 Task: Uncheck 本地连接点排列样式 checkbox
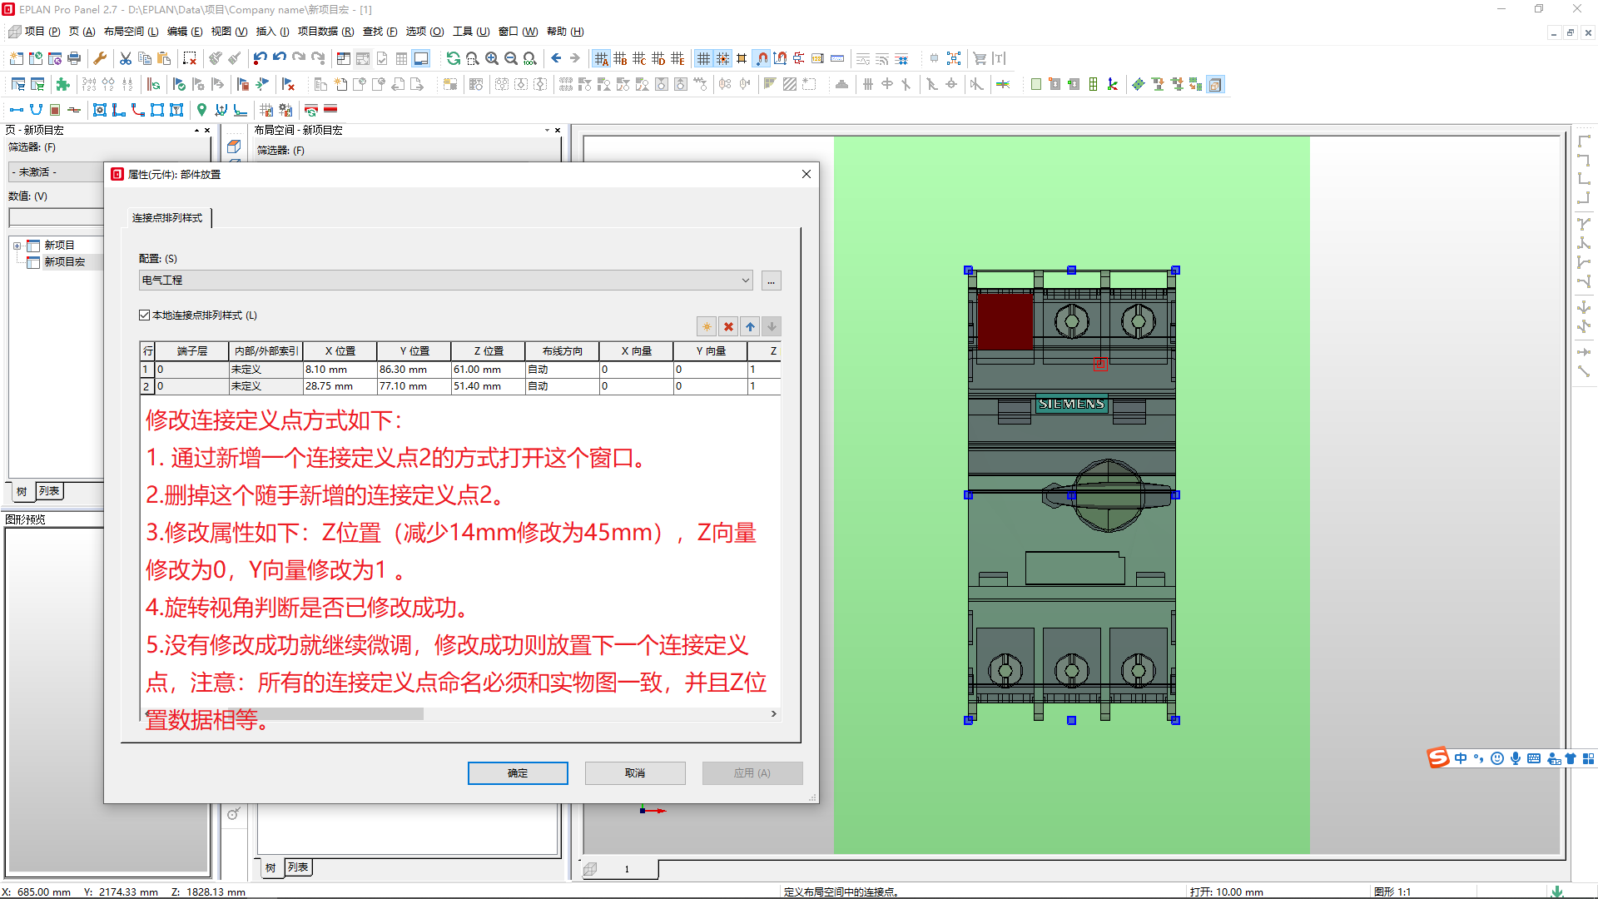click(144, 315)
